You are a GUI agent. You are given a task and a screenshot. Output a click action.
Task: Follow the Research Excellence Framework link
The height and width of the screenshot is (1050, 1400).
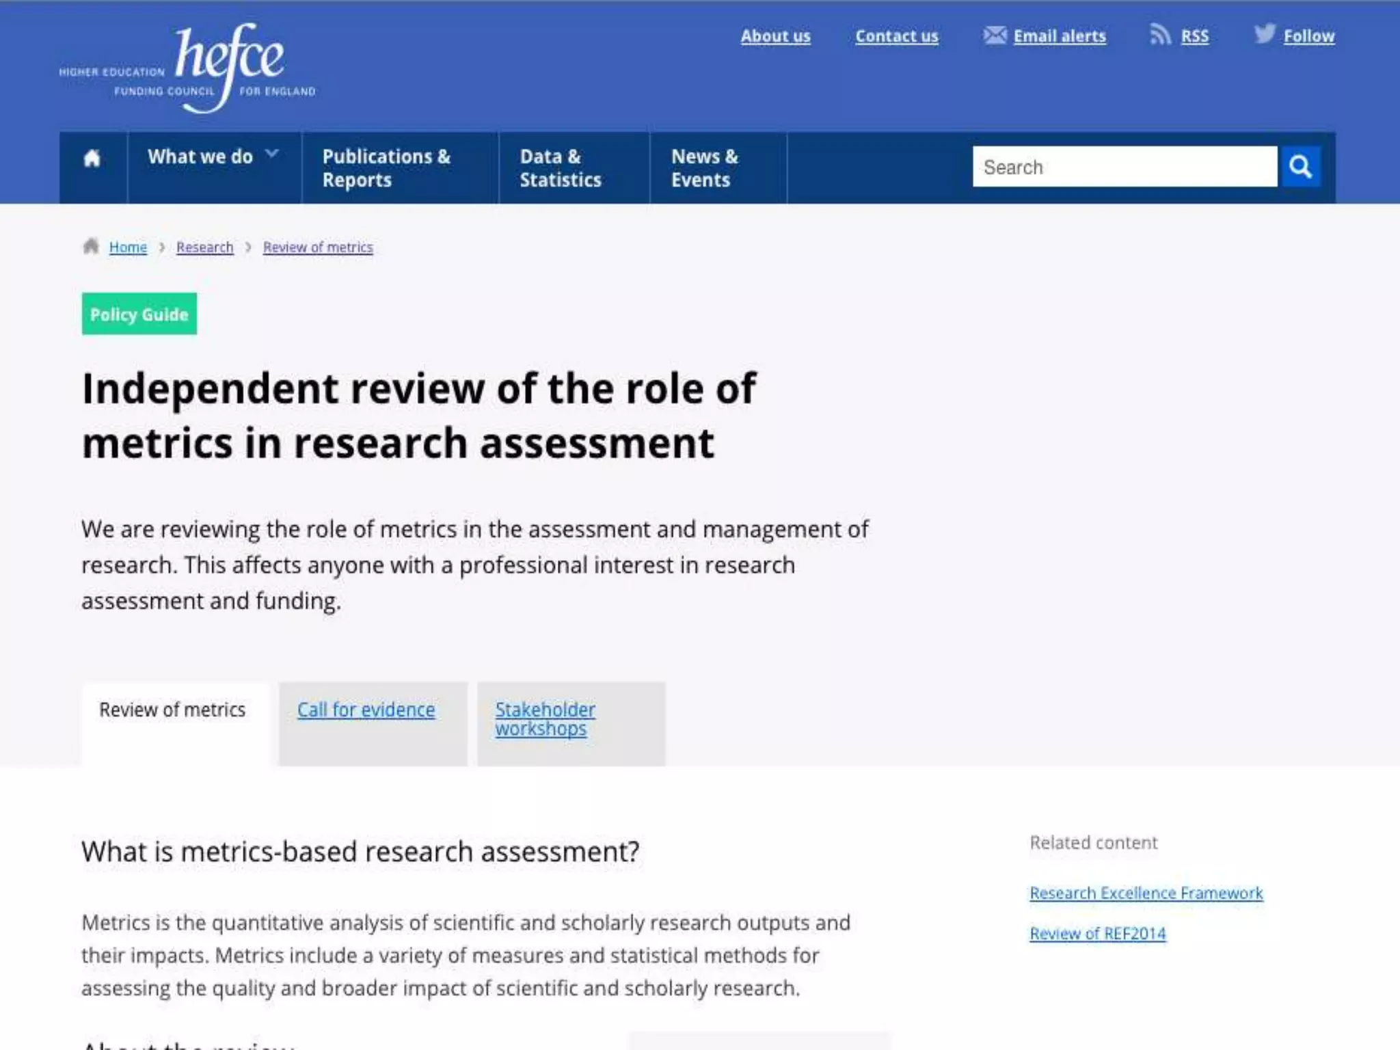point(1146,893)
